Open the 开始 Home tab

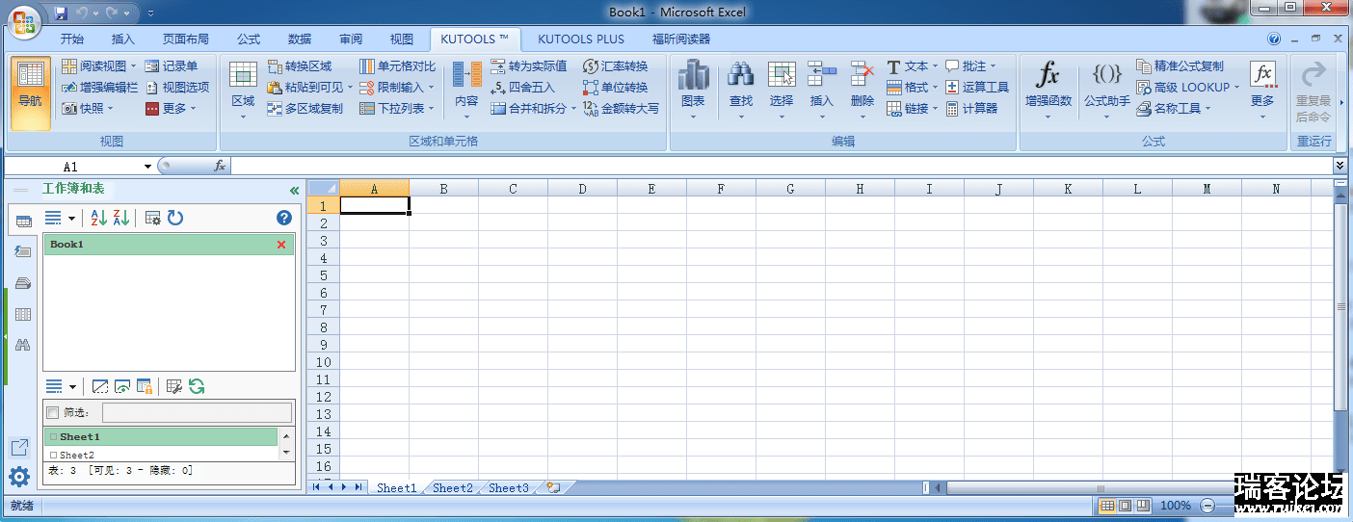(72, 39)
